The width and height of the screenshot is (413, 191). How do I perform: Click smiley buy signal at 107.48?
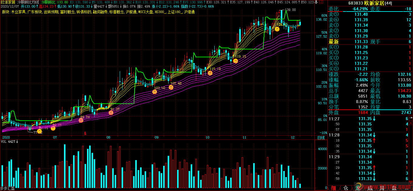171,87
